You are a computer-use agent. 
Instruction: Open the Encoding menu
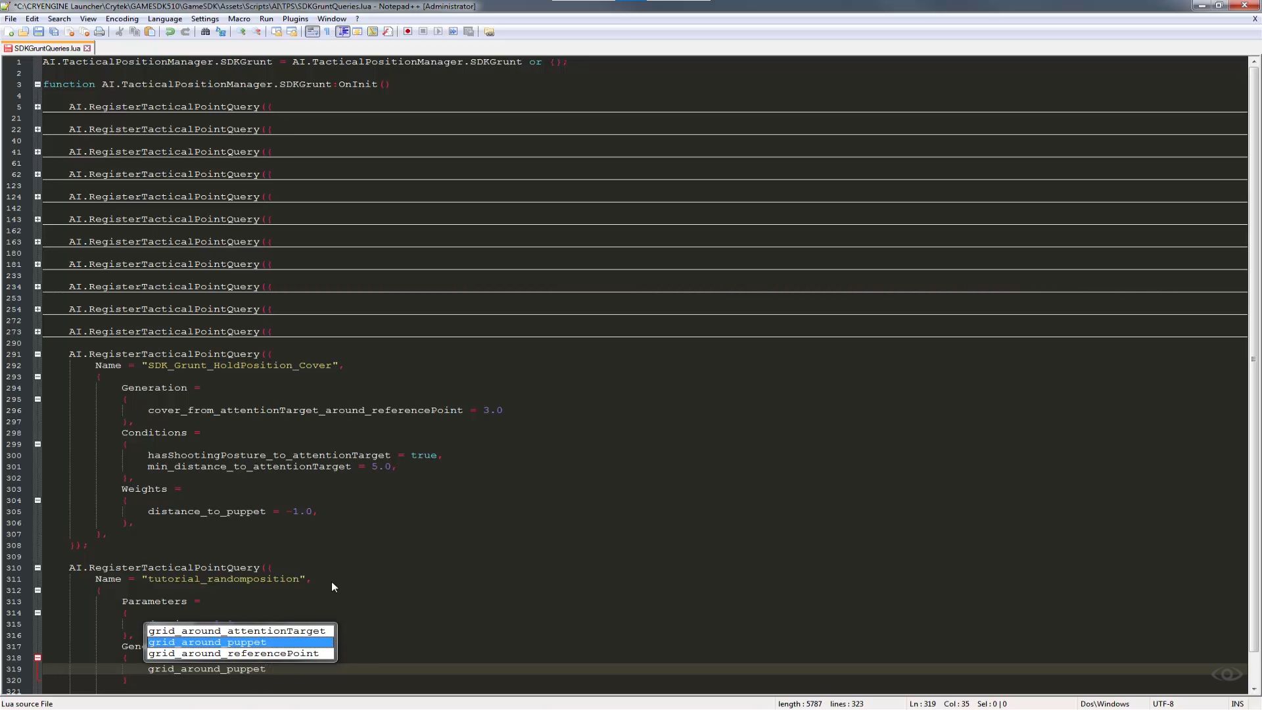[x=122, y=19]
